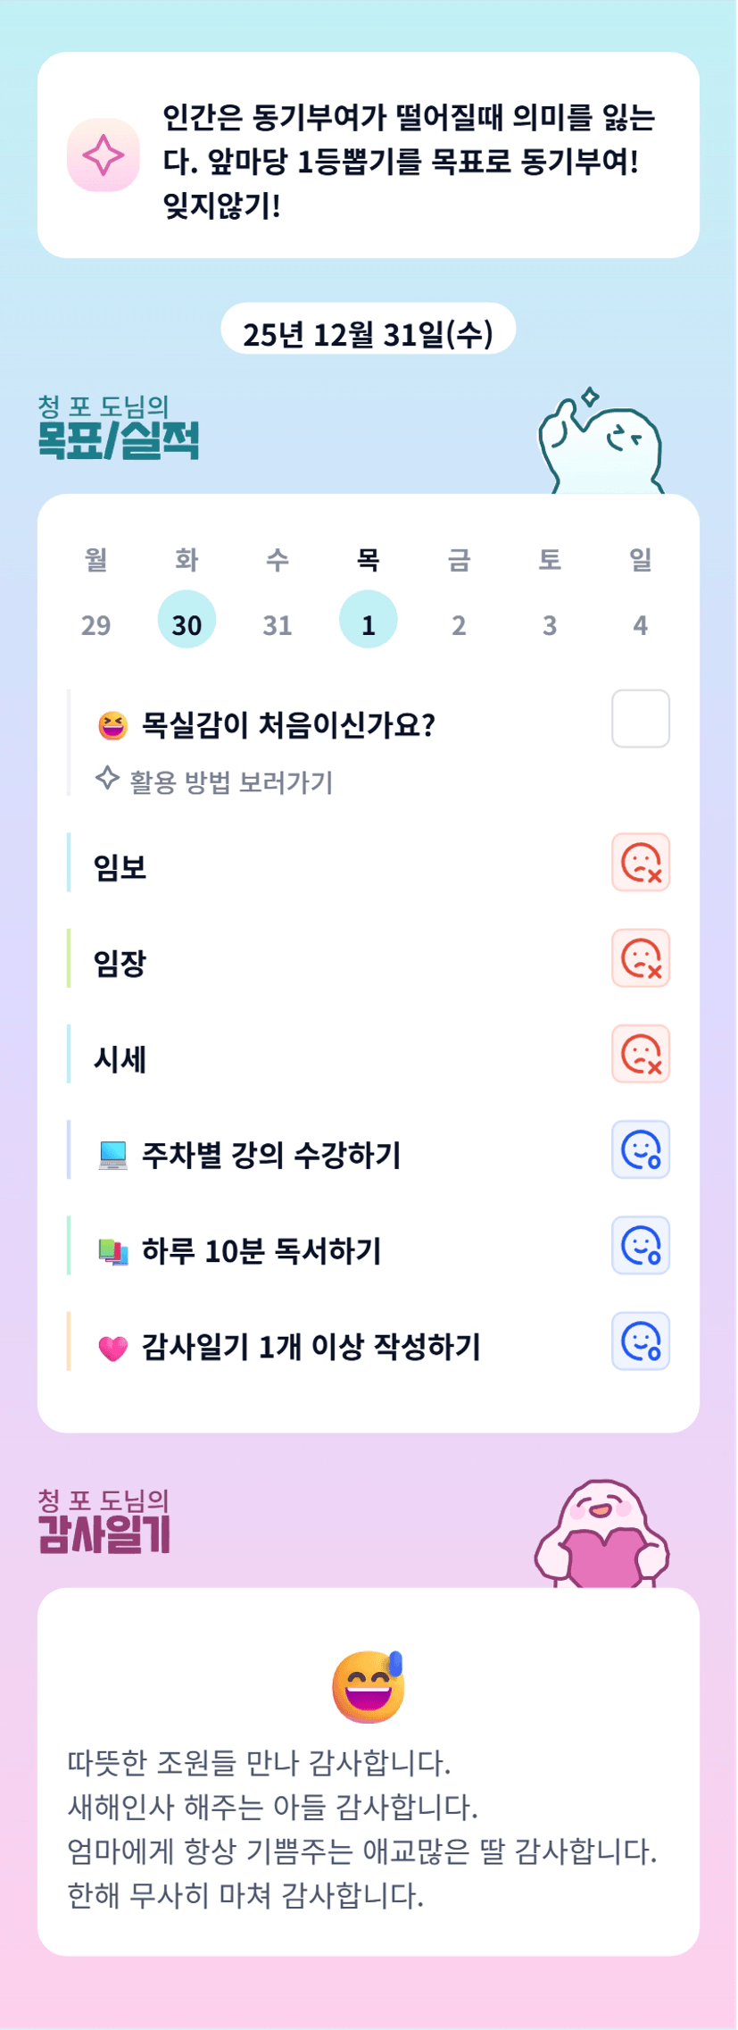Click the pink heart icon beside 감사일기 1개 이상 작성하기

pyautogui.click(x=113, y=1348)
